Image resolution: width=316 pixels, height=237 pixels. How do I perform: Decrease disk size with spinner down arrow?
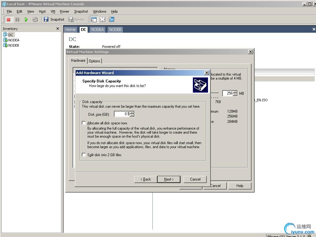[132, 115]
